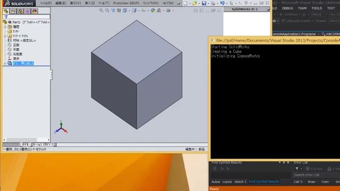Click the pin icon on SolidWorks task pane
Screen dimensions: 340x191
point(268,9)
